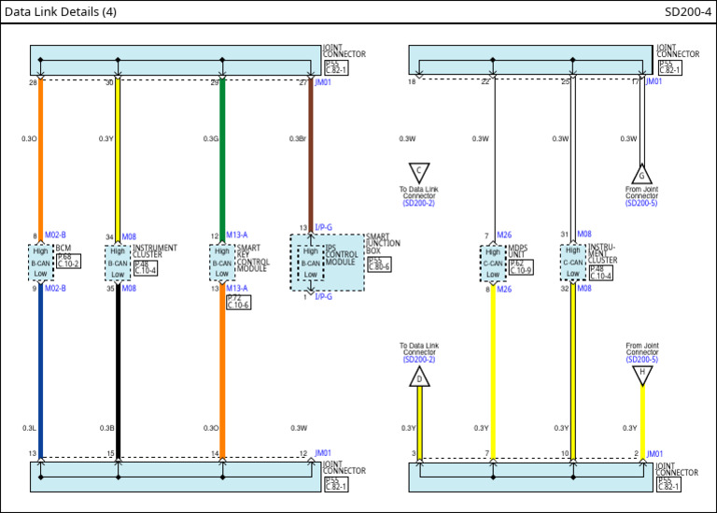
Task: Open M26 connector link at pin 7
Action: click(x=504, y=235)
